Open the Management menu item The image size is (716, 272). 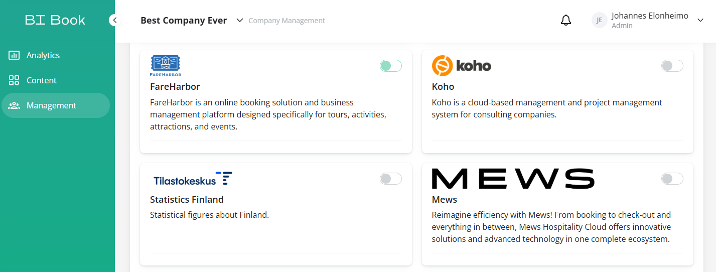[55, 105]
